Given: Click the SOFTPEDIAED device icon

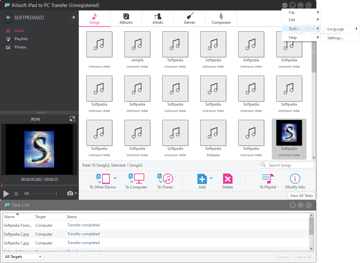Looking at the screenshot, I should [x=8, y=17].
